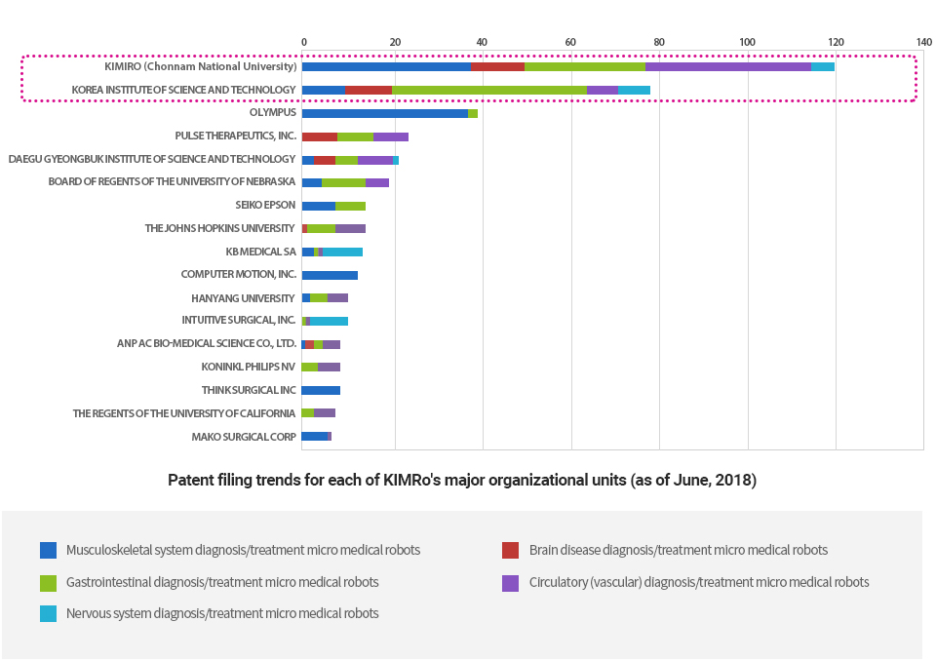
Task: Click the PULSE THERAPEUTICS, INC. label
Action: [x=236, y=136]
